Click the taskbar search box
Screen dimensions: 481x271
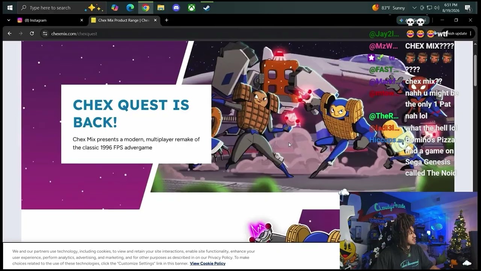tap(62, 8)
